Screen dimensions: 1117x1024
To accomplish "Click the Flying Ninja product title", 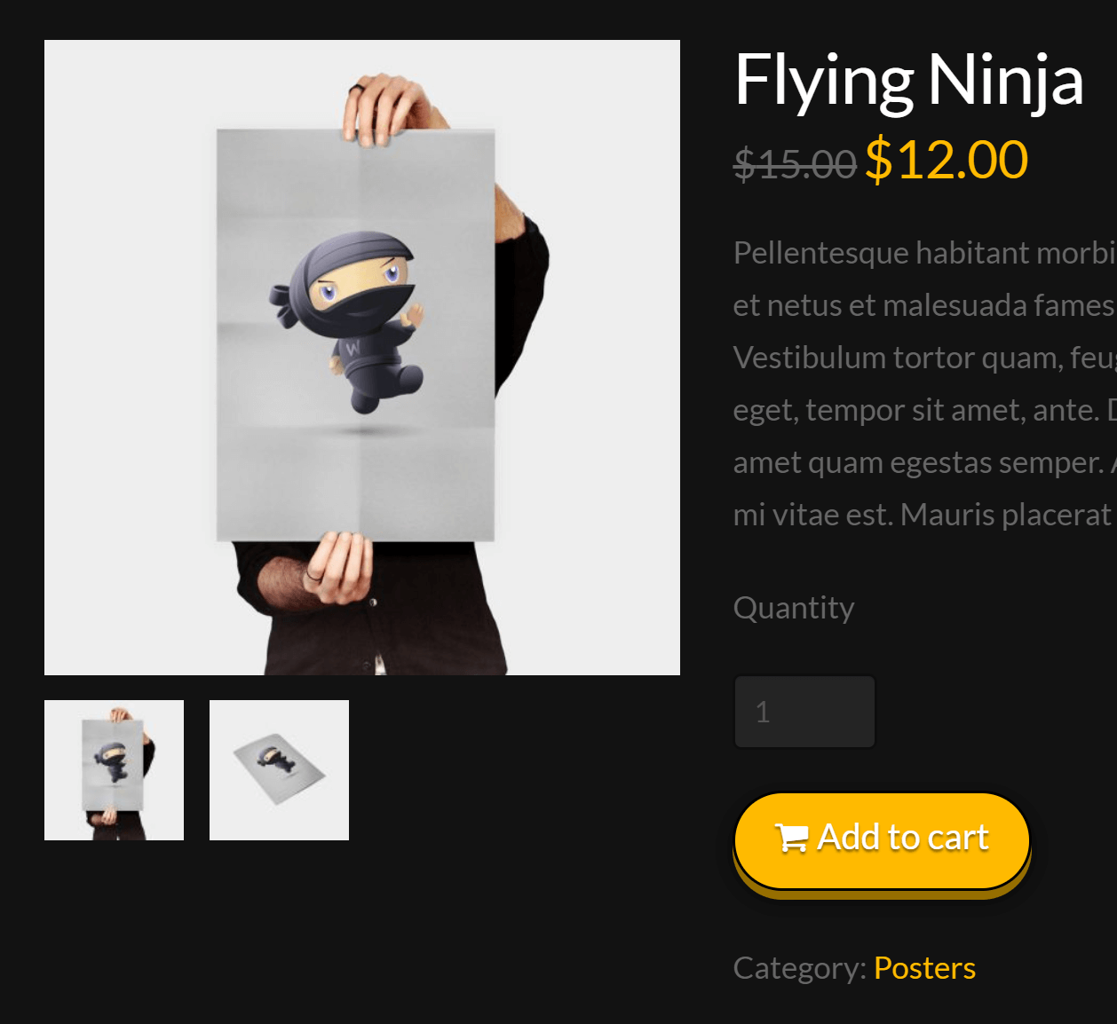I will coord(908,80).
